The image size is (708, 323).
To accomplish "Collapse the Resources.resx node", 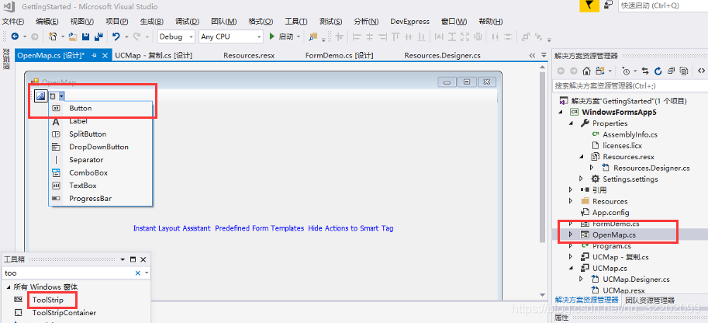I will pos(582,157).
